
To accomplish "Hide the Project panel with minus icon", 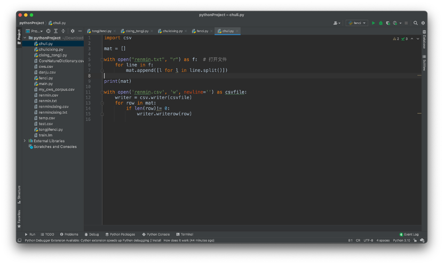I will [x=80, y=31].
